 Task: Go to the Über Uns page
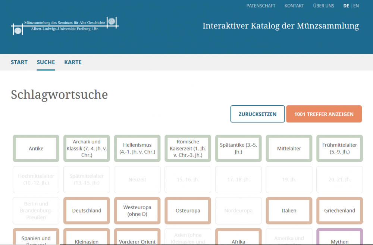[323, 6]
